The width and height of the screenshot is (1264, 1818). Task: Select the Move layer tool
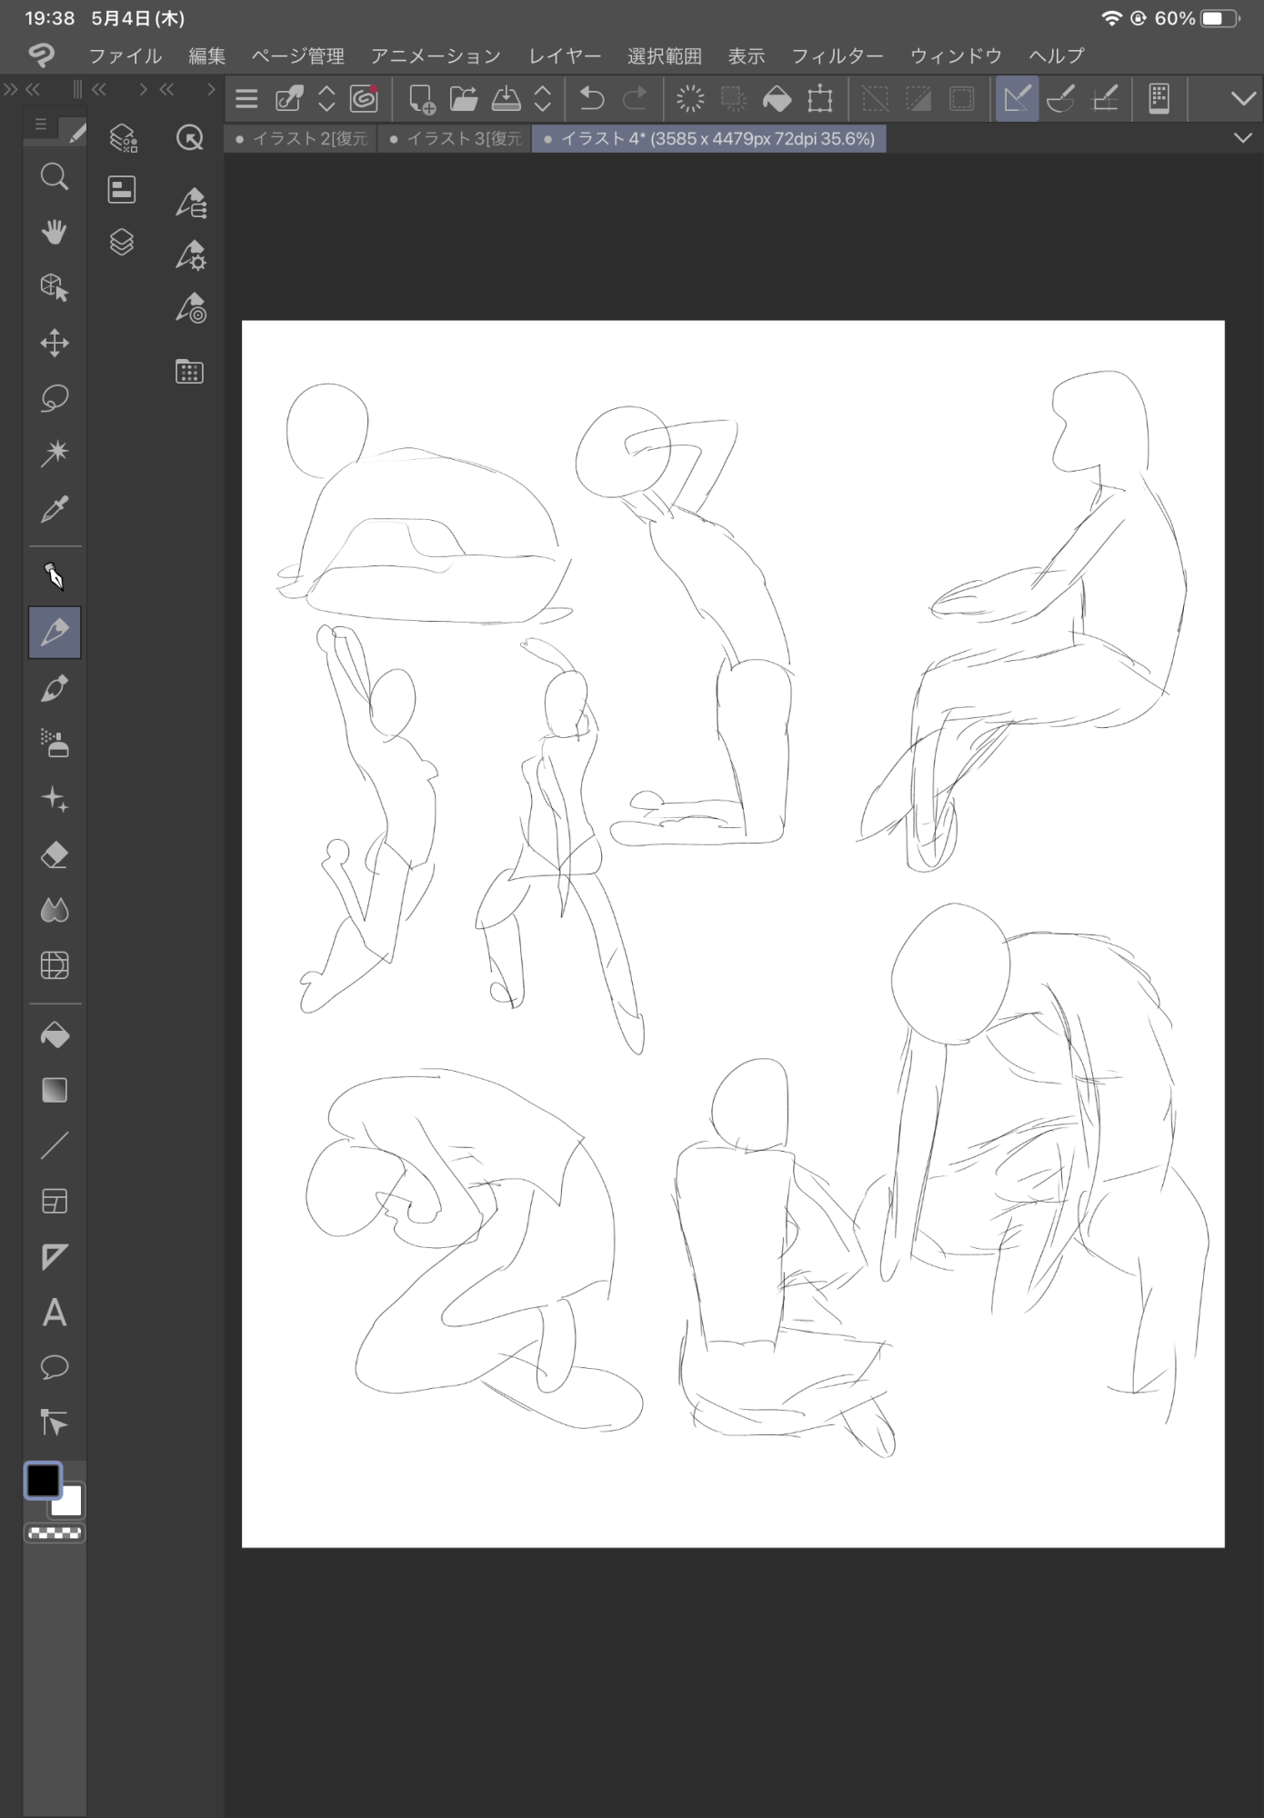[55, 343]
